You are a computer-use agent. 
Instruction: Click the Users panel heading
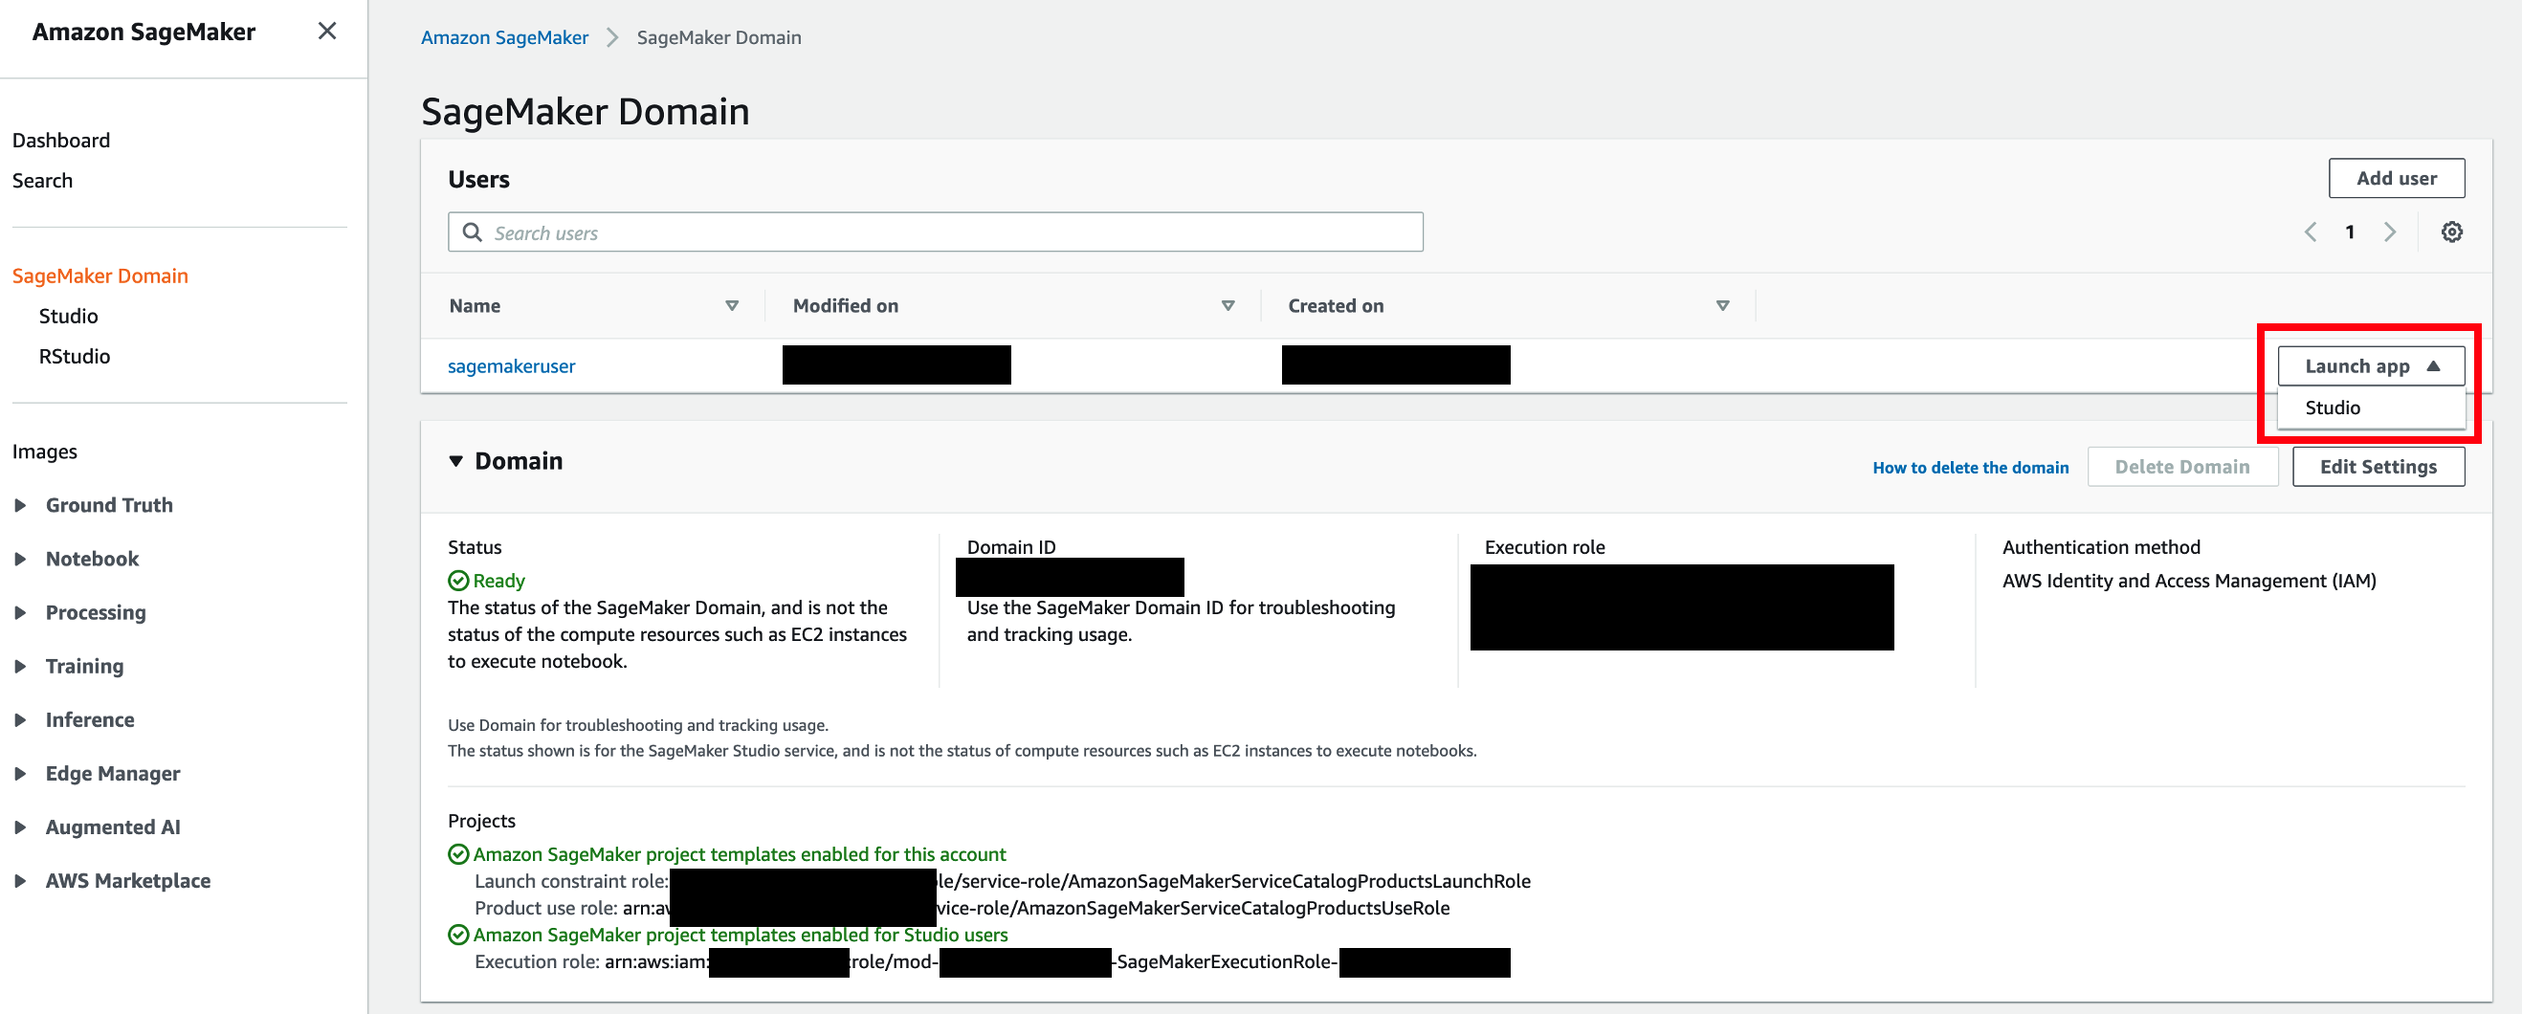(478, 179)
